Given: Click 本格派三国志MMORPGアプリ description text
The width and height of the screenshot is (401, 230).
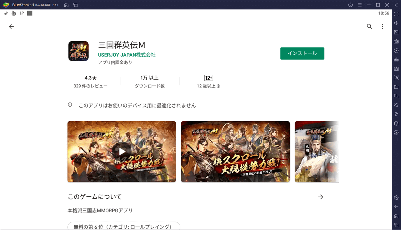Looking at the screenshot, I should click(x=100, y=211).
